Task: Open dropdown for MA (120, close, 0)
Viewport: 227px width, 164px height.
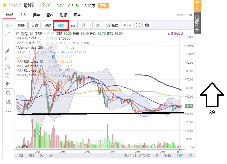Action: coord(45,62)
